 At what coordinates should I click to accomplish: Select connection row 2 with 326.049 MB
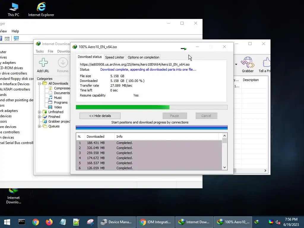[x=149, y=148]
